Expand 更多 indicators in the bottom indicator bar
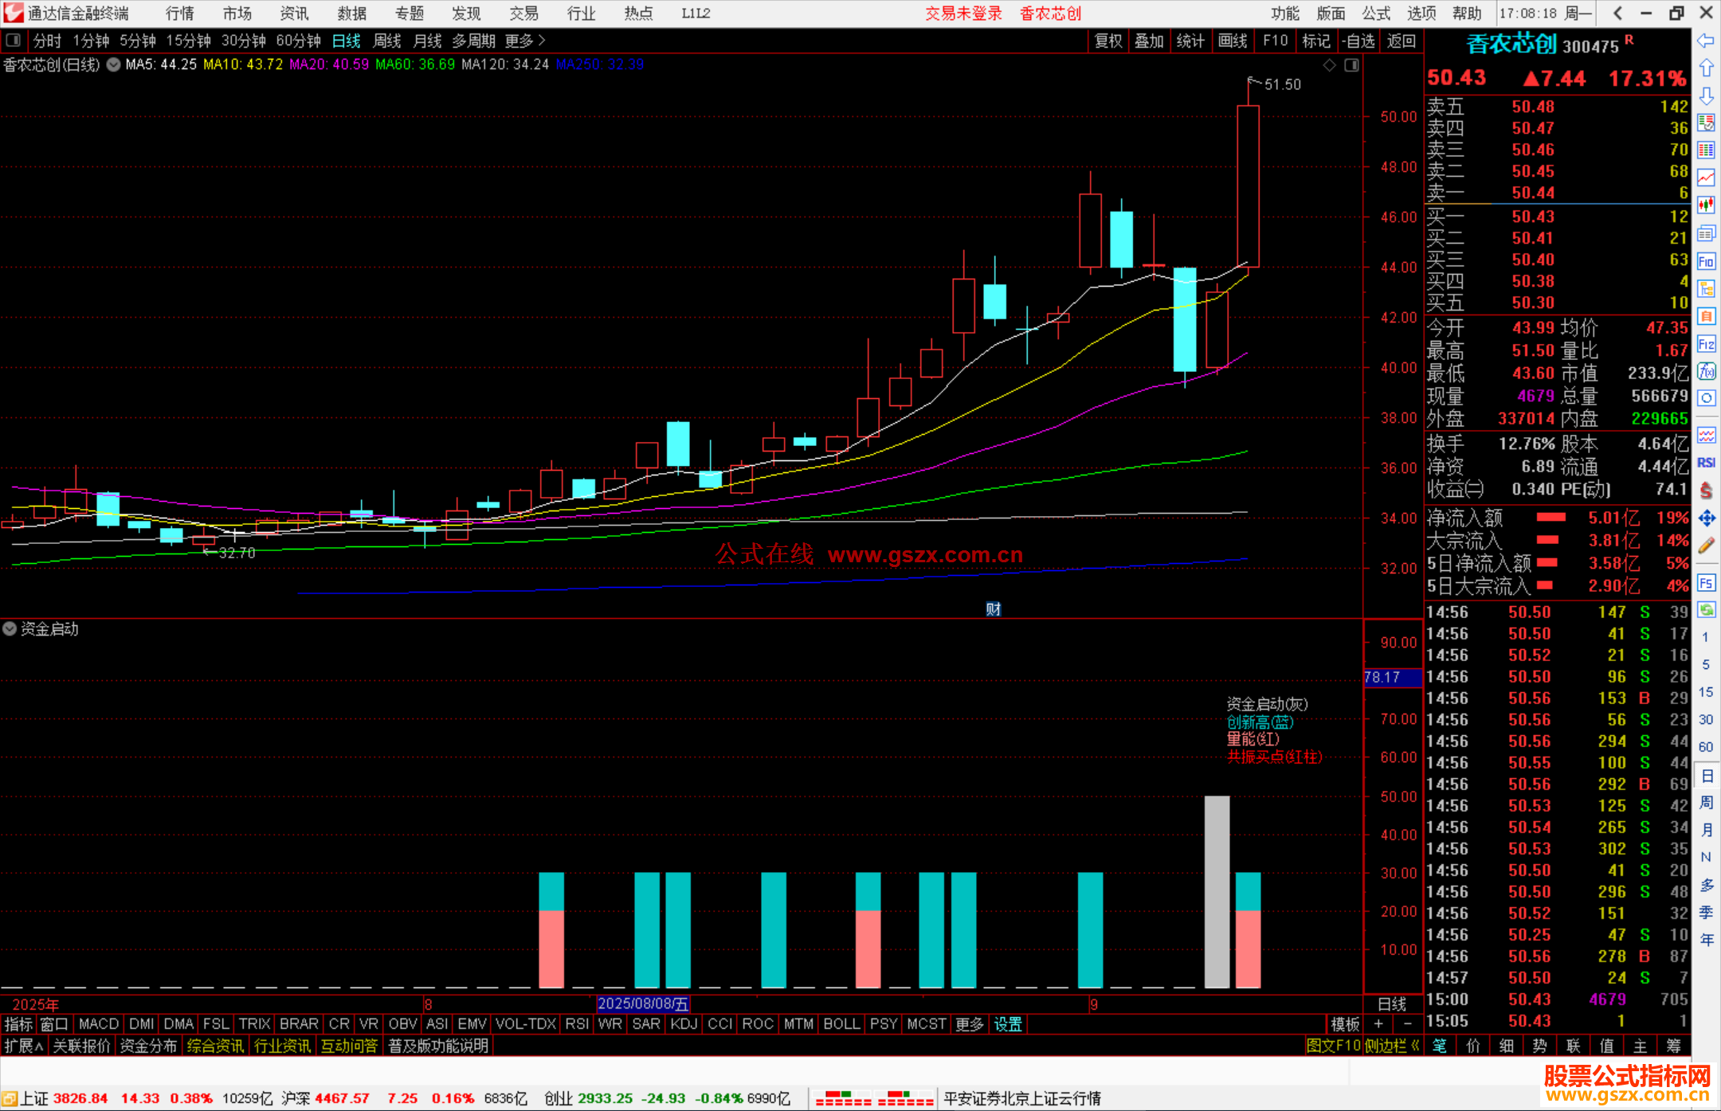Viewport: 1721px width, 1111px height. click(970, 1024)
